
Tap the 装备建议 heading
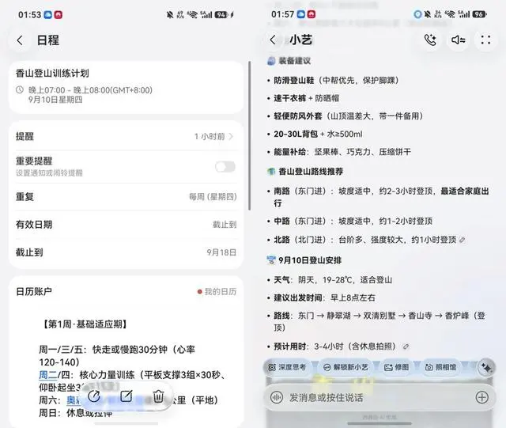point(295,61)
